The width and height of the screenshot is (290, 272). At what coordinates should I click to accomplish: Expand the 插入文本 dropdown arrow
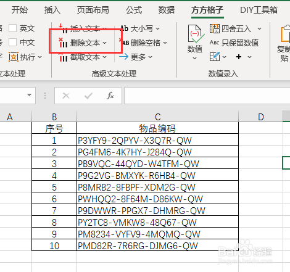tap(104, 28)
